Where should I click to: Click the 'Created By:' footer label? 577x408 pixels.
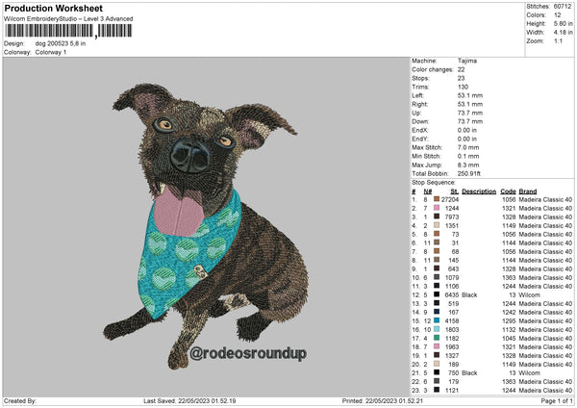[x=20, y=401]
